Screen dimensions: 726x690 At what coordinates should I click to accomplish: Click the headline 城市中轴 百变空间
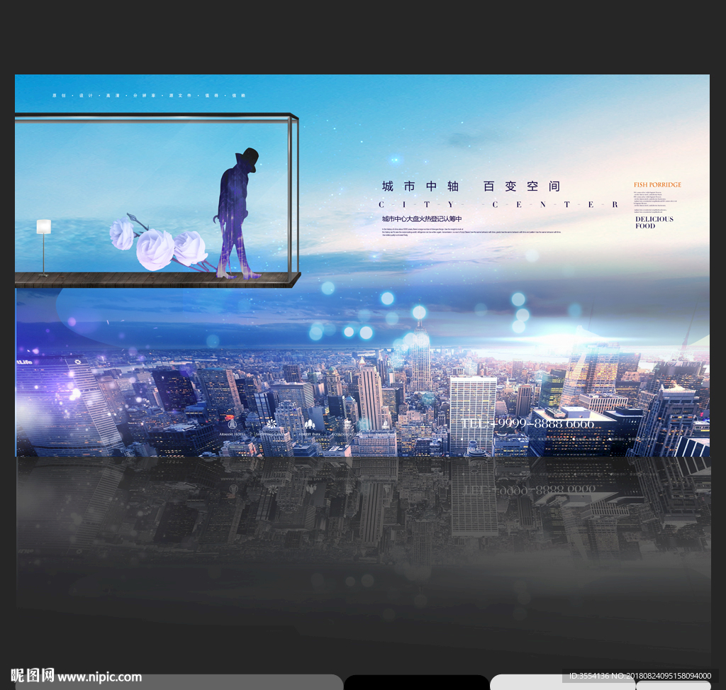tap(471, 187)
